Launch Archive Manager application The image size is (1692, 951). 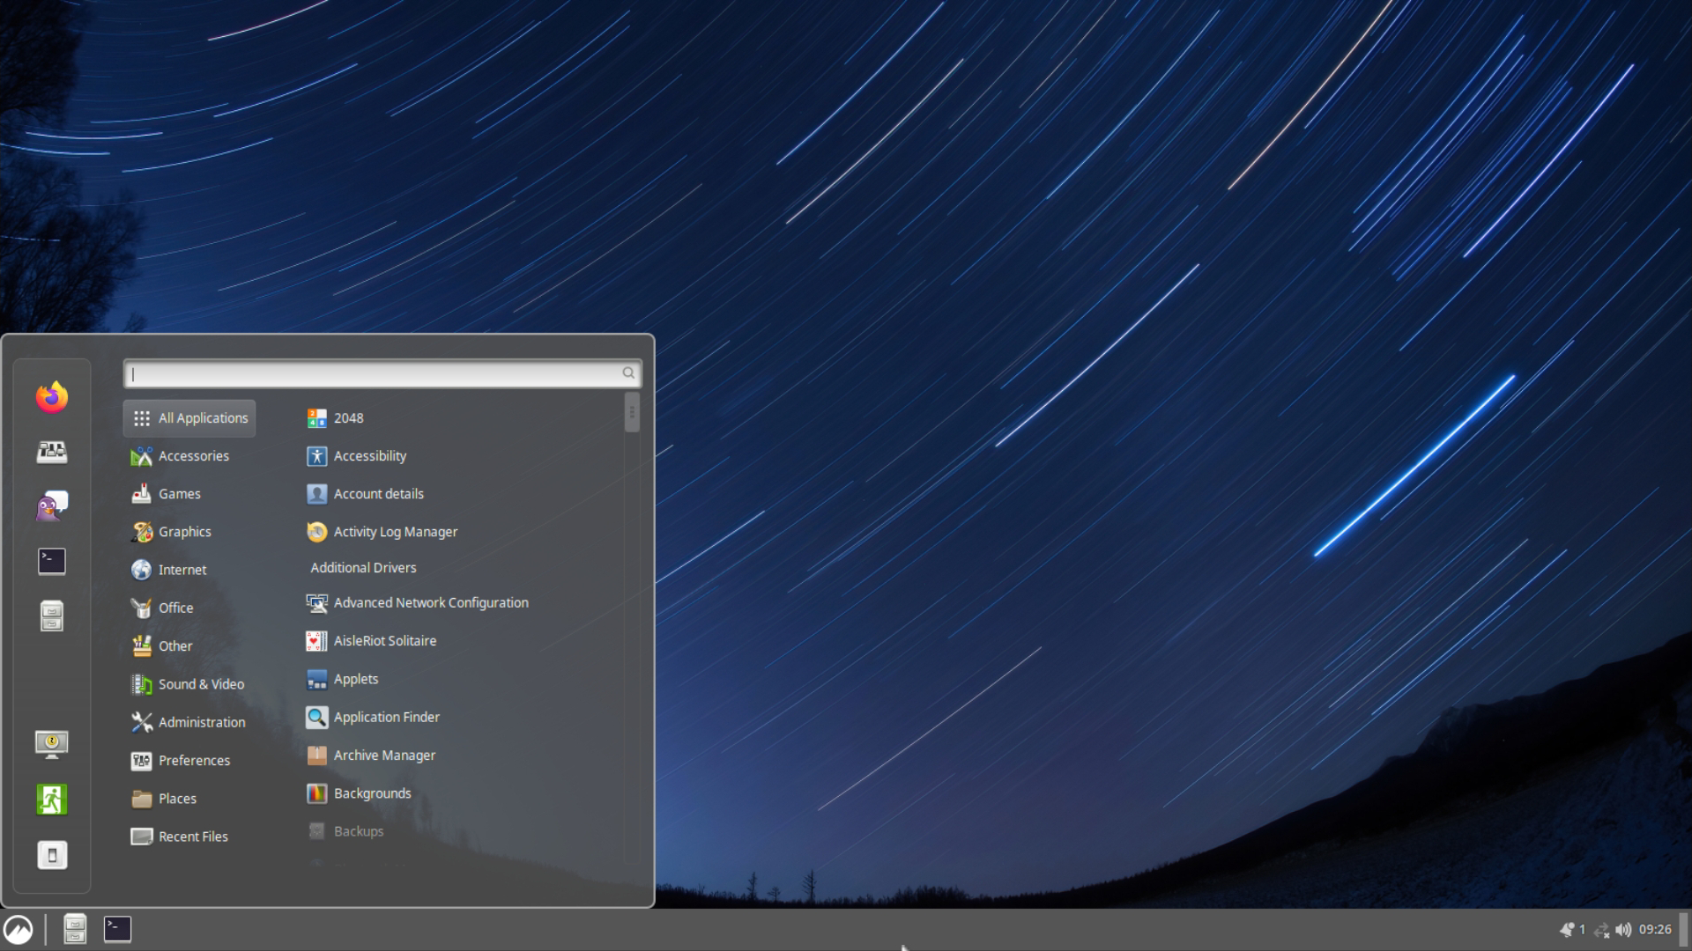(384, 756)
